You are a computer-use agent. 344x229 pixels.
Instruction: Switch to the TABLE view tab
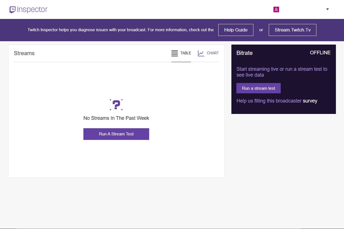coord(181,53)
